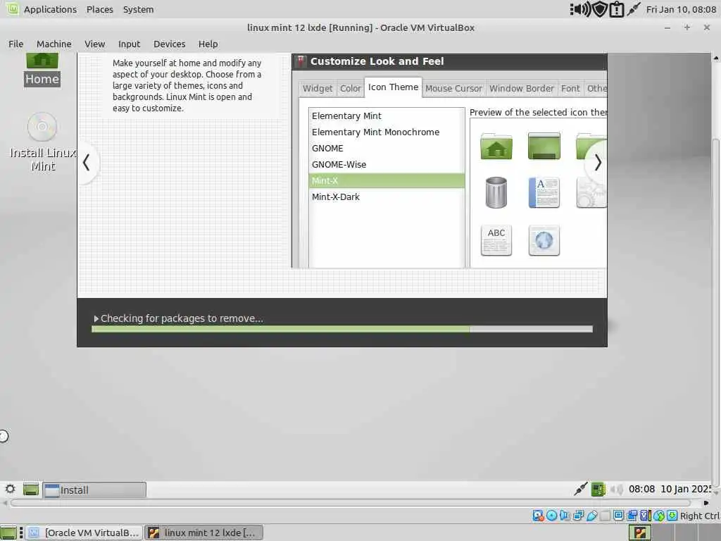Click VirtualBox mouse integration indicator
721x541 pixels.
click(x=659, y=515)
